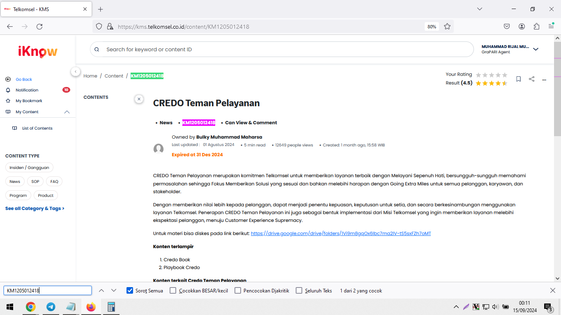Bookmark page with address bar star
The width and height of the screenshot is (561, 315).
click(447, 26)
